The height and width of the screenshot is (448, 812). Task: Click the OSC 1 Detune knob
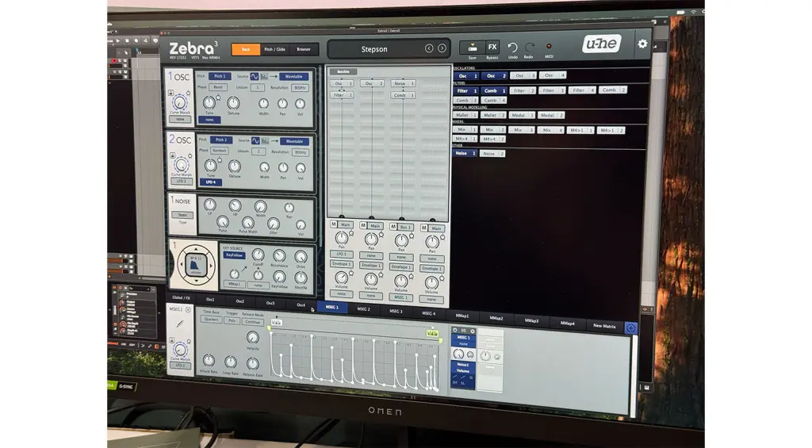click(x=233, y=103)
